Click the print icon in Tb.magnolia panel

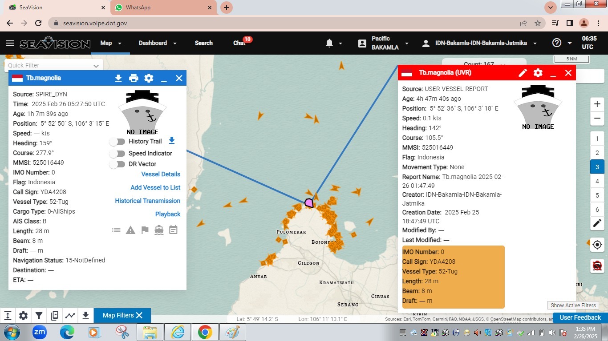(134, 78)
